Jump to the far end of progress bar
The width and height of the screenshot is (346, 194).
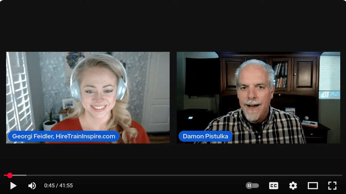coord(341,175)
